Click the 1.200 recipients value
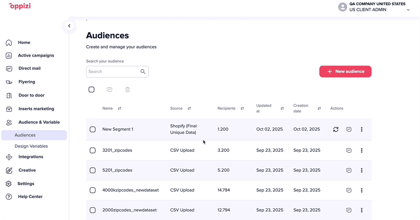Viewport: 420px width, 220px height. [x=223, y=129]
